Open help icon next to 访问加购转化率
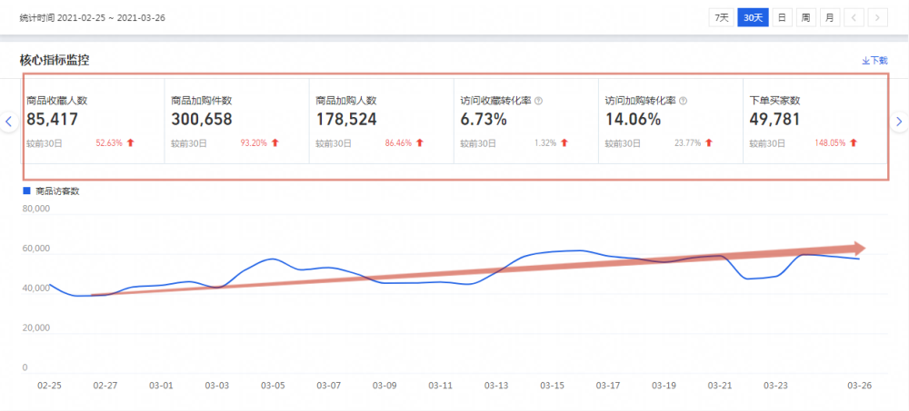Viewport: 909px width, 411px height. [683, 101]
